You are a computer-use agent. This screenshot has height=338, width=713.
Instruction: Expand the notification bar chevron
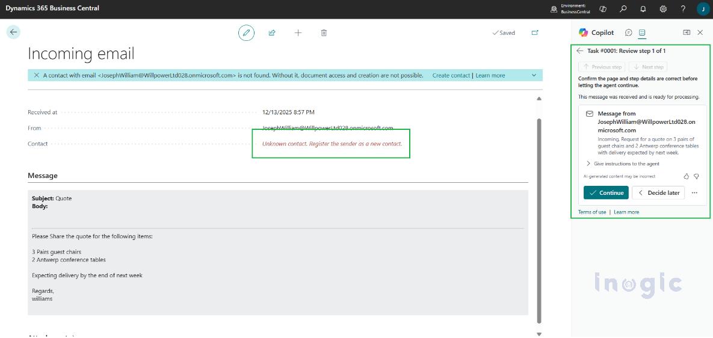tap(534, 75)
